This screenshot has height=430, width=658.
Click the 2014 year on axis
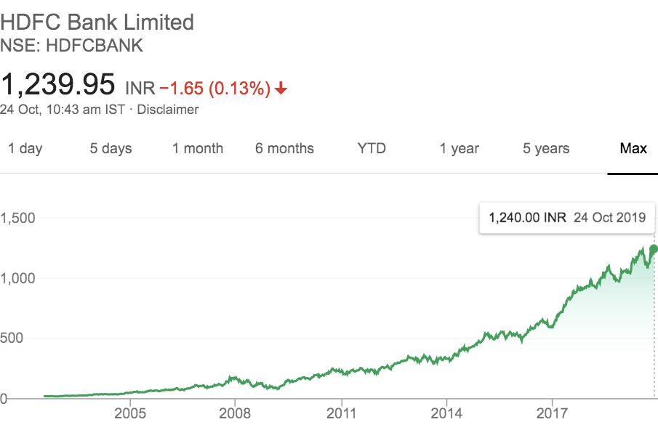click(x=446, y=414)
